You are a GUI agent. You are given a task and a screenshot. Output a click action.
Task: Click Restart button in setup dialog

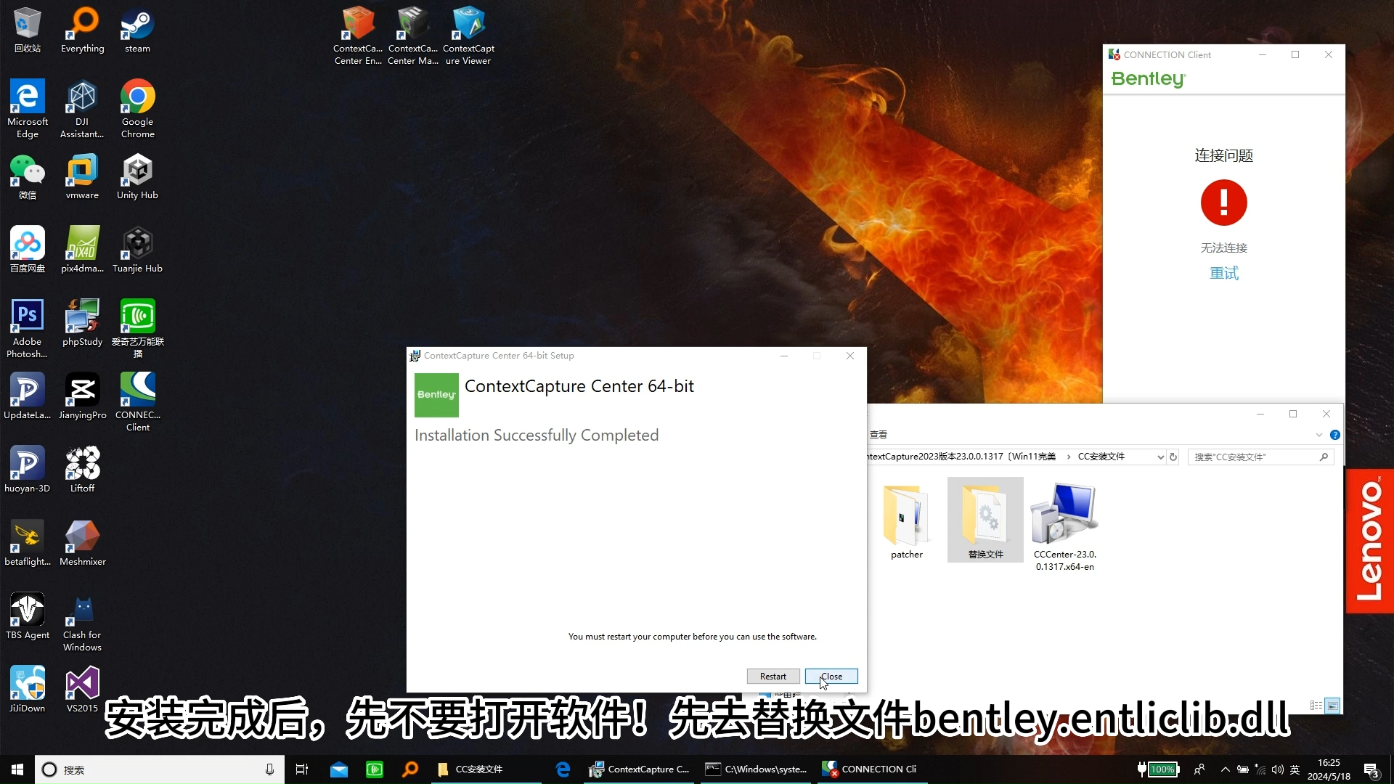773,676
